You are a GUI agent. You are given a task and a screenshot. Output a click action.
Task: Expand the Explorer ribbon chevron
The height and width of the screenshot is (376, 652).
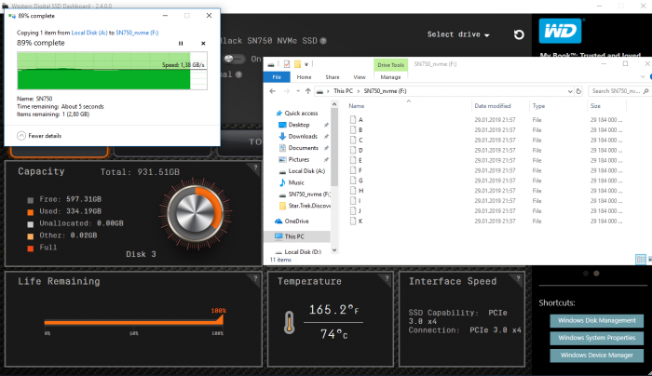[643, 77]
